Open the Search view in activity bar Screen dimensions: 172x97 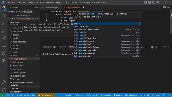click(x=3, y=16)
